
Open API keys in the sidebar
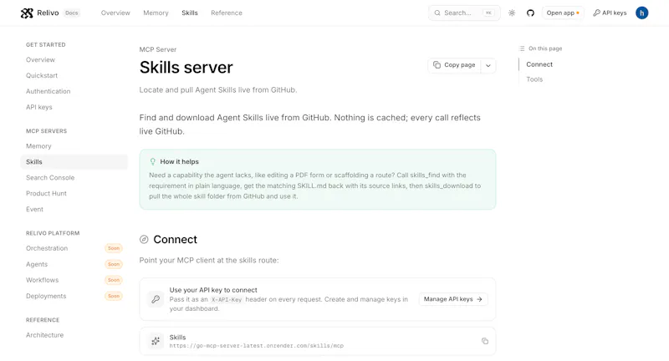(x=38, y=107)
